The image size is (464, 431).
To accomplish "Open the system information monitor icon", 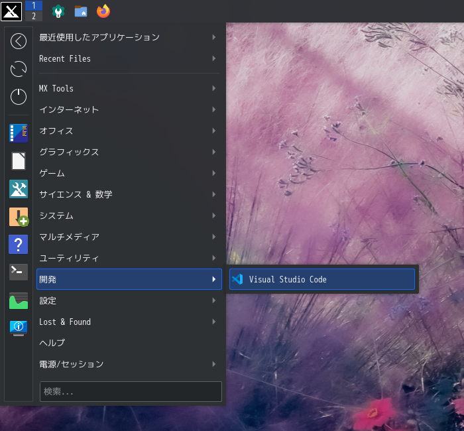I will pyautogui.click(x=19, y=328).
